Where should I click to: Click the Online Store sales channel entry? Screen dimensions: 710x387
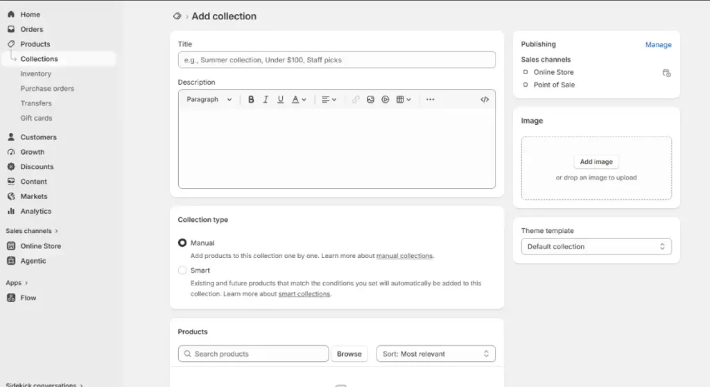553,72
